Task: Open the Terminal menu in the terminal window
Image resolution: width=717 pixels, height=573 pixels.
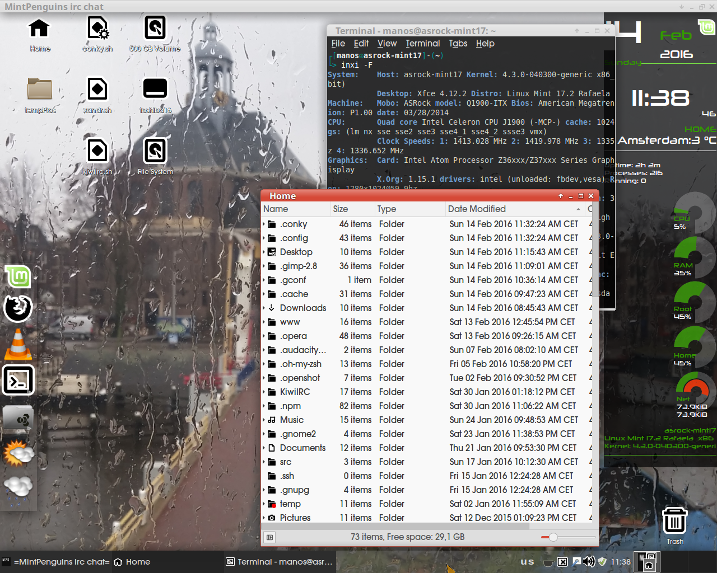Action: click(x=423, y=43)
